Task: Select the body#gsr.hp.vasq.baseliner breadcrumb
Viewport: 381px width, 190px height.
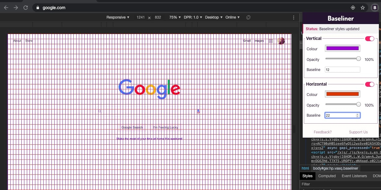Action: click(335, 168)
